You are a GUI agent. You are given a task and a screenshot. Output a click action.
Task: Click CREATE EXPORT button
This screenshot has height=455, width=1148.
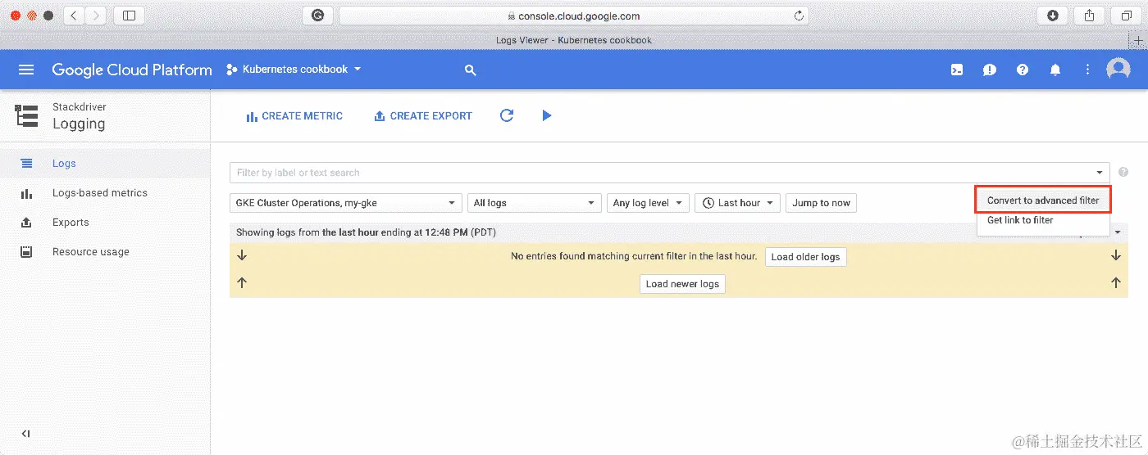coord(423,116)
